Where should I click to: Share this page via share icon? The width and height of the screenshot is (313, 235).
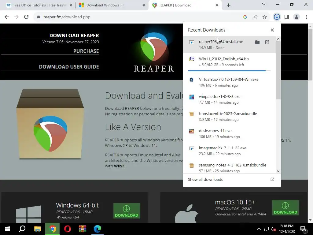click(x=255, y=17)
